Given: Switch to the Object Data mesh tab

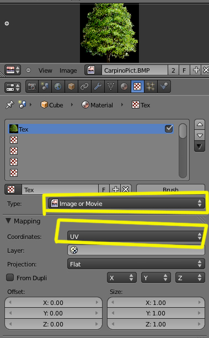Looking at the screenshot, I should pyautogui.click(x=111, y=86).
